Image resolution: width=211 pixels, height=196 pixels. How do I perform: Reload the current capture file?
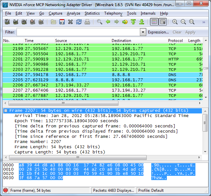pyautogui.click(x=79, y=22)
